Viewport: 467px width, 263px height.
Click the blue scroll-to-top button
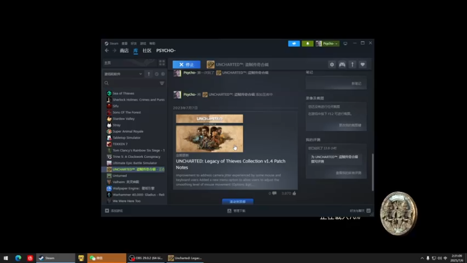[238, 202]
